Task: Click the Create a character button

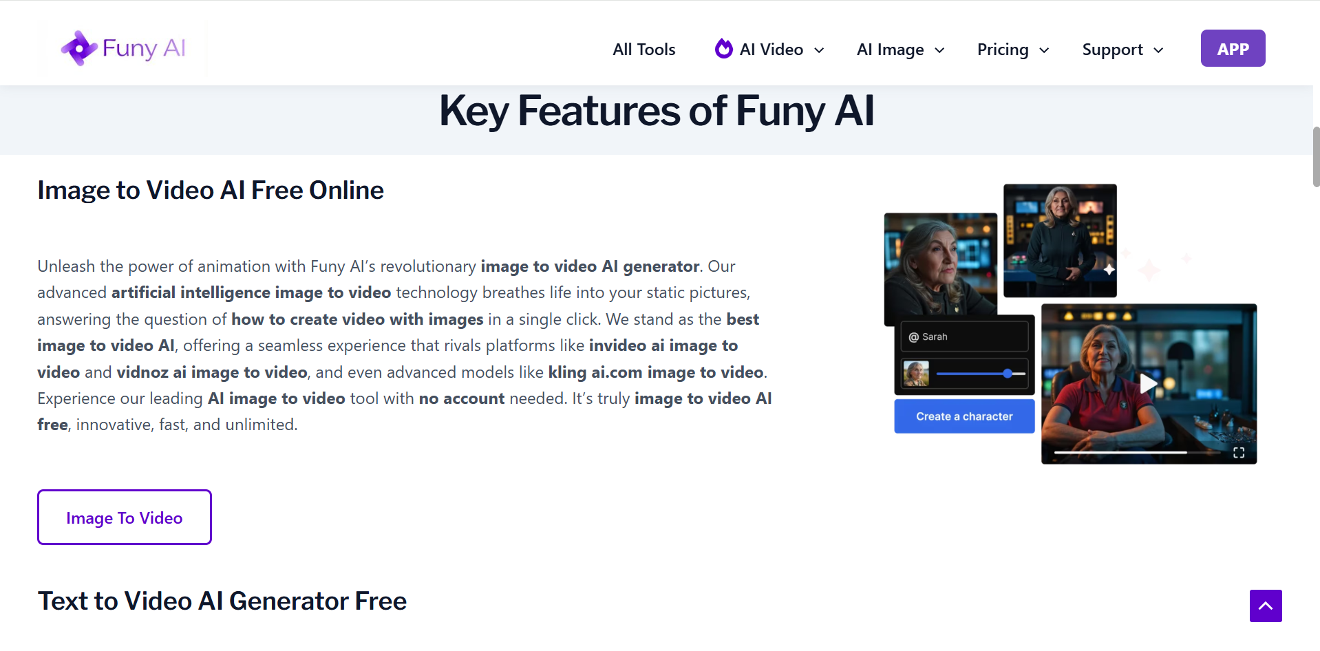Action: coord(964,416)
